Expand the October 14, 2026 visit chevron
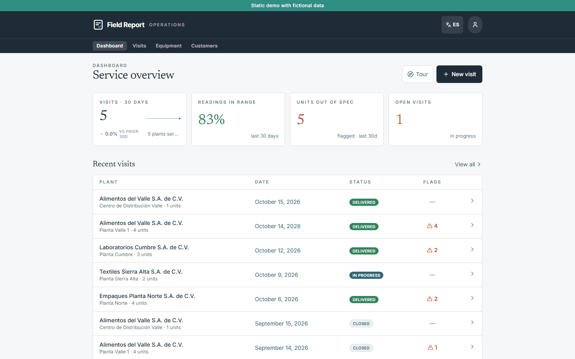Screen dimensions: 575x359 click(472, 225)
